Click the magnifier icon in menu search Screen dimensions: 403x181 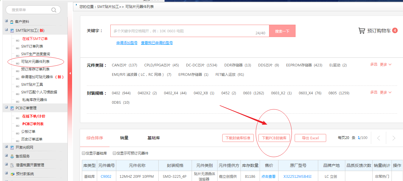coord(54,10)
